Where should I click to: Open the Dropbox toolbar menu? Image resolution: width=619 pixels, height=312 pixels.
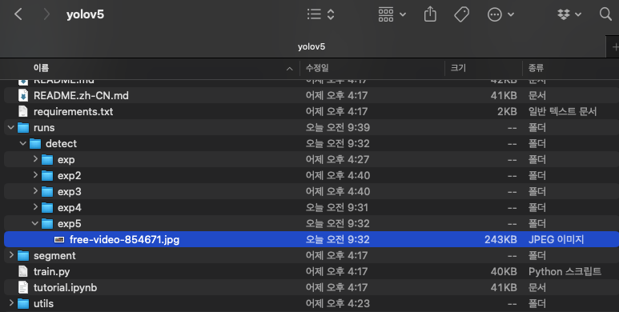click(569, 14)
